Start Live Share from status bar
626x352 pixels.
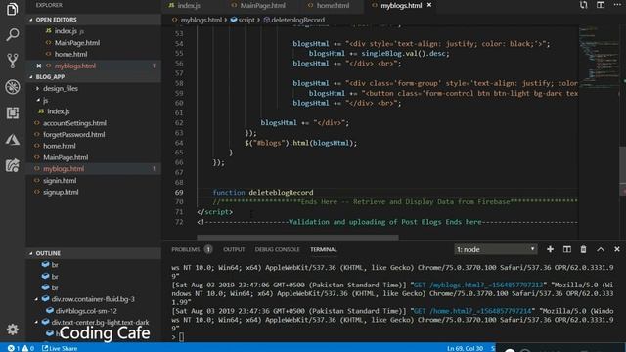pyautogui.click(x=60, y=348)
